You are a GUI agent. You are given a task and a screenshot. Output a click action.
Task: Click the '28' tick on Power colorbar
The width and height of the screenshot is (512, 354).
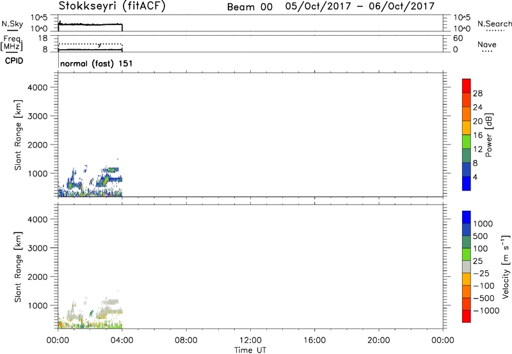click(x=477, y=93)
